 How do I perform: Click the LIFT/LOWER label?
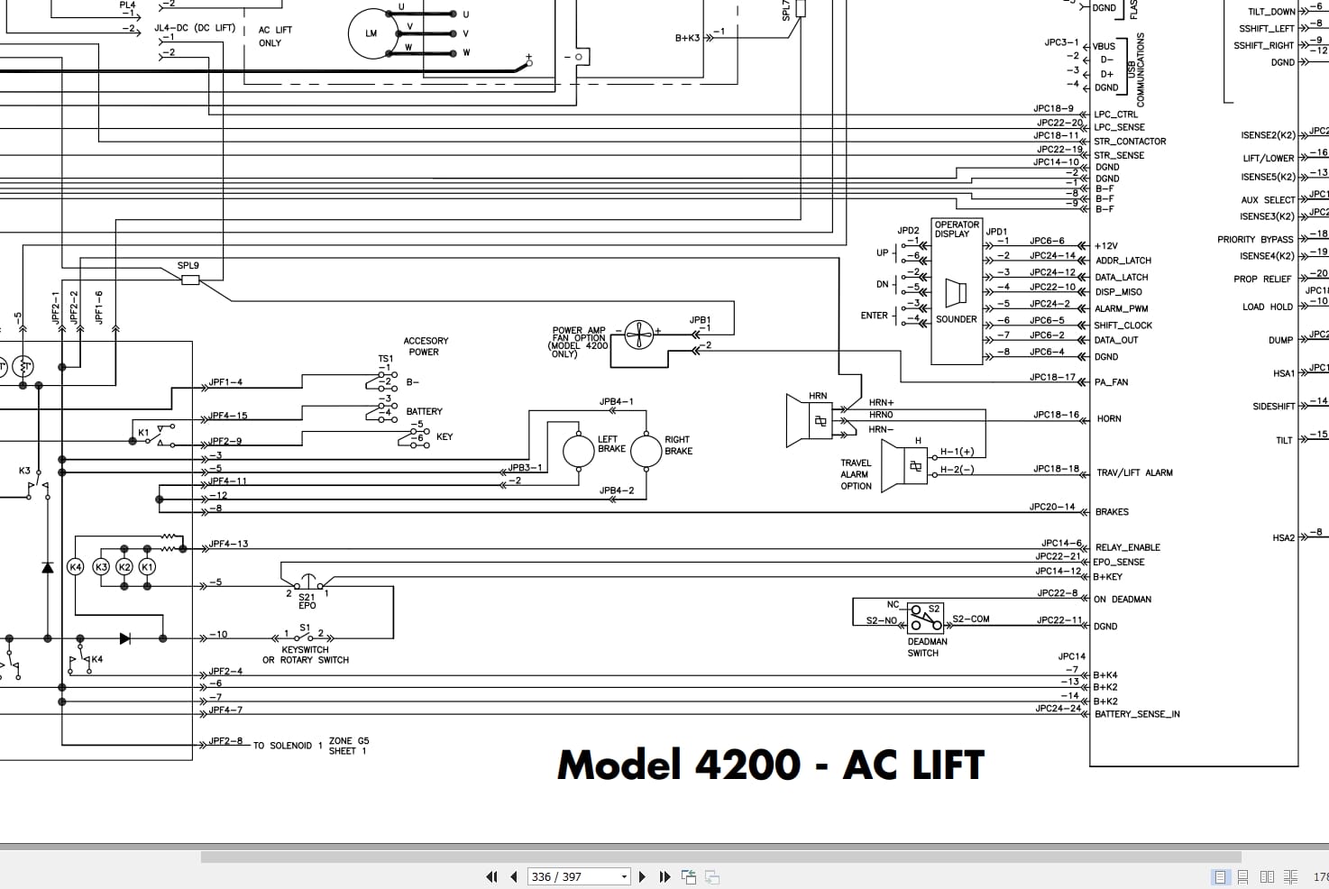click(1269, 159)
